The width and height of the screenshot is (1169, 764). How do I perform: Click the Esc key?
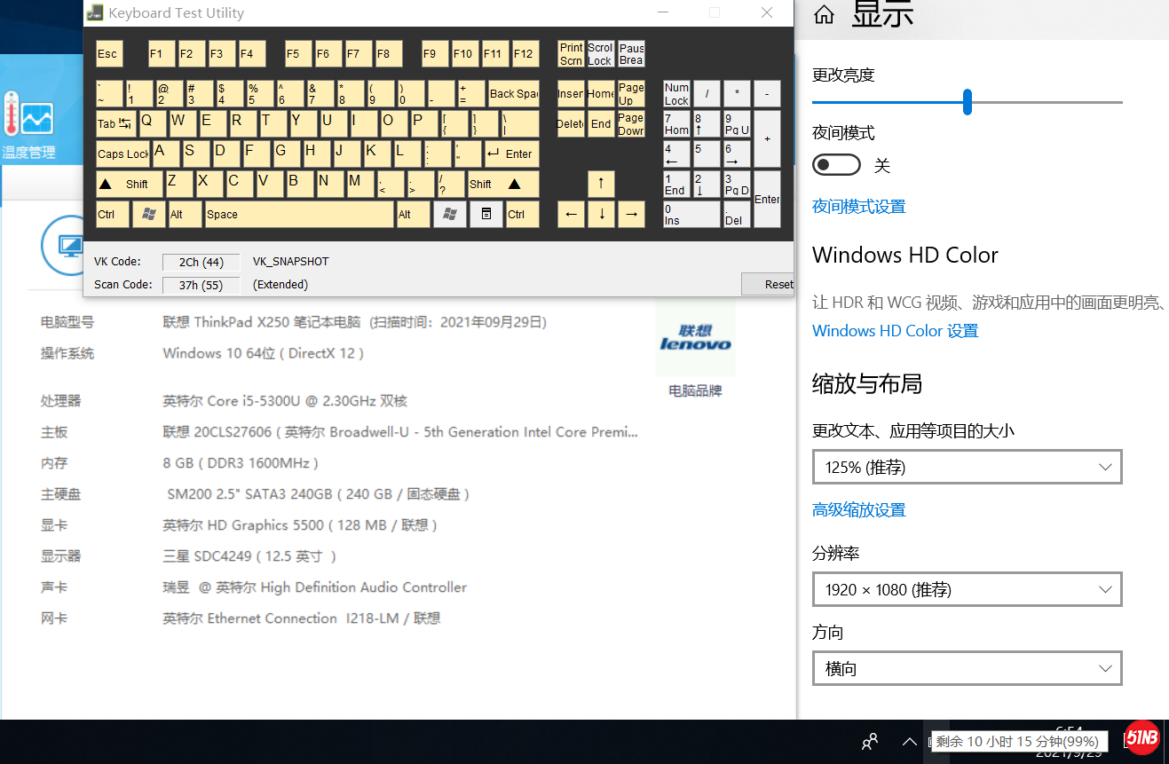[x=109, y=53]
